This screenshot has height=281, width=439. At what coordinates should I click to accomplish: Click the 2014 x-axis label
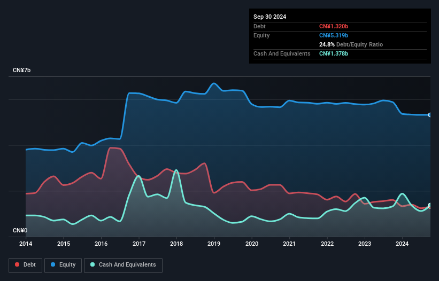coord(26,244)
